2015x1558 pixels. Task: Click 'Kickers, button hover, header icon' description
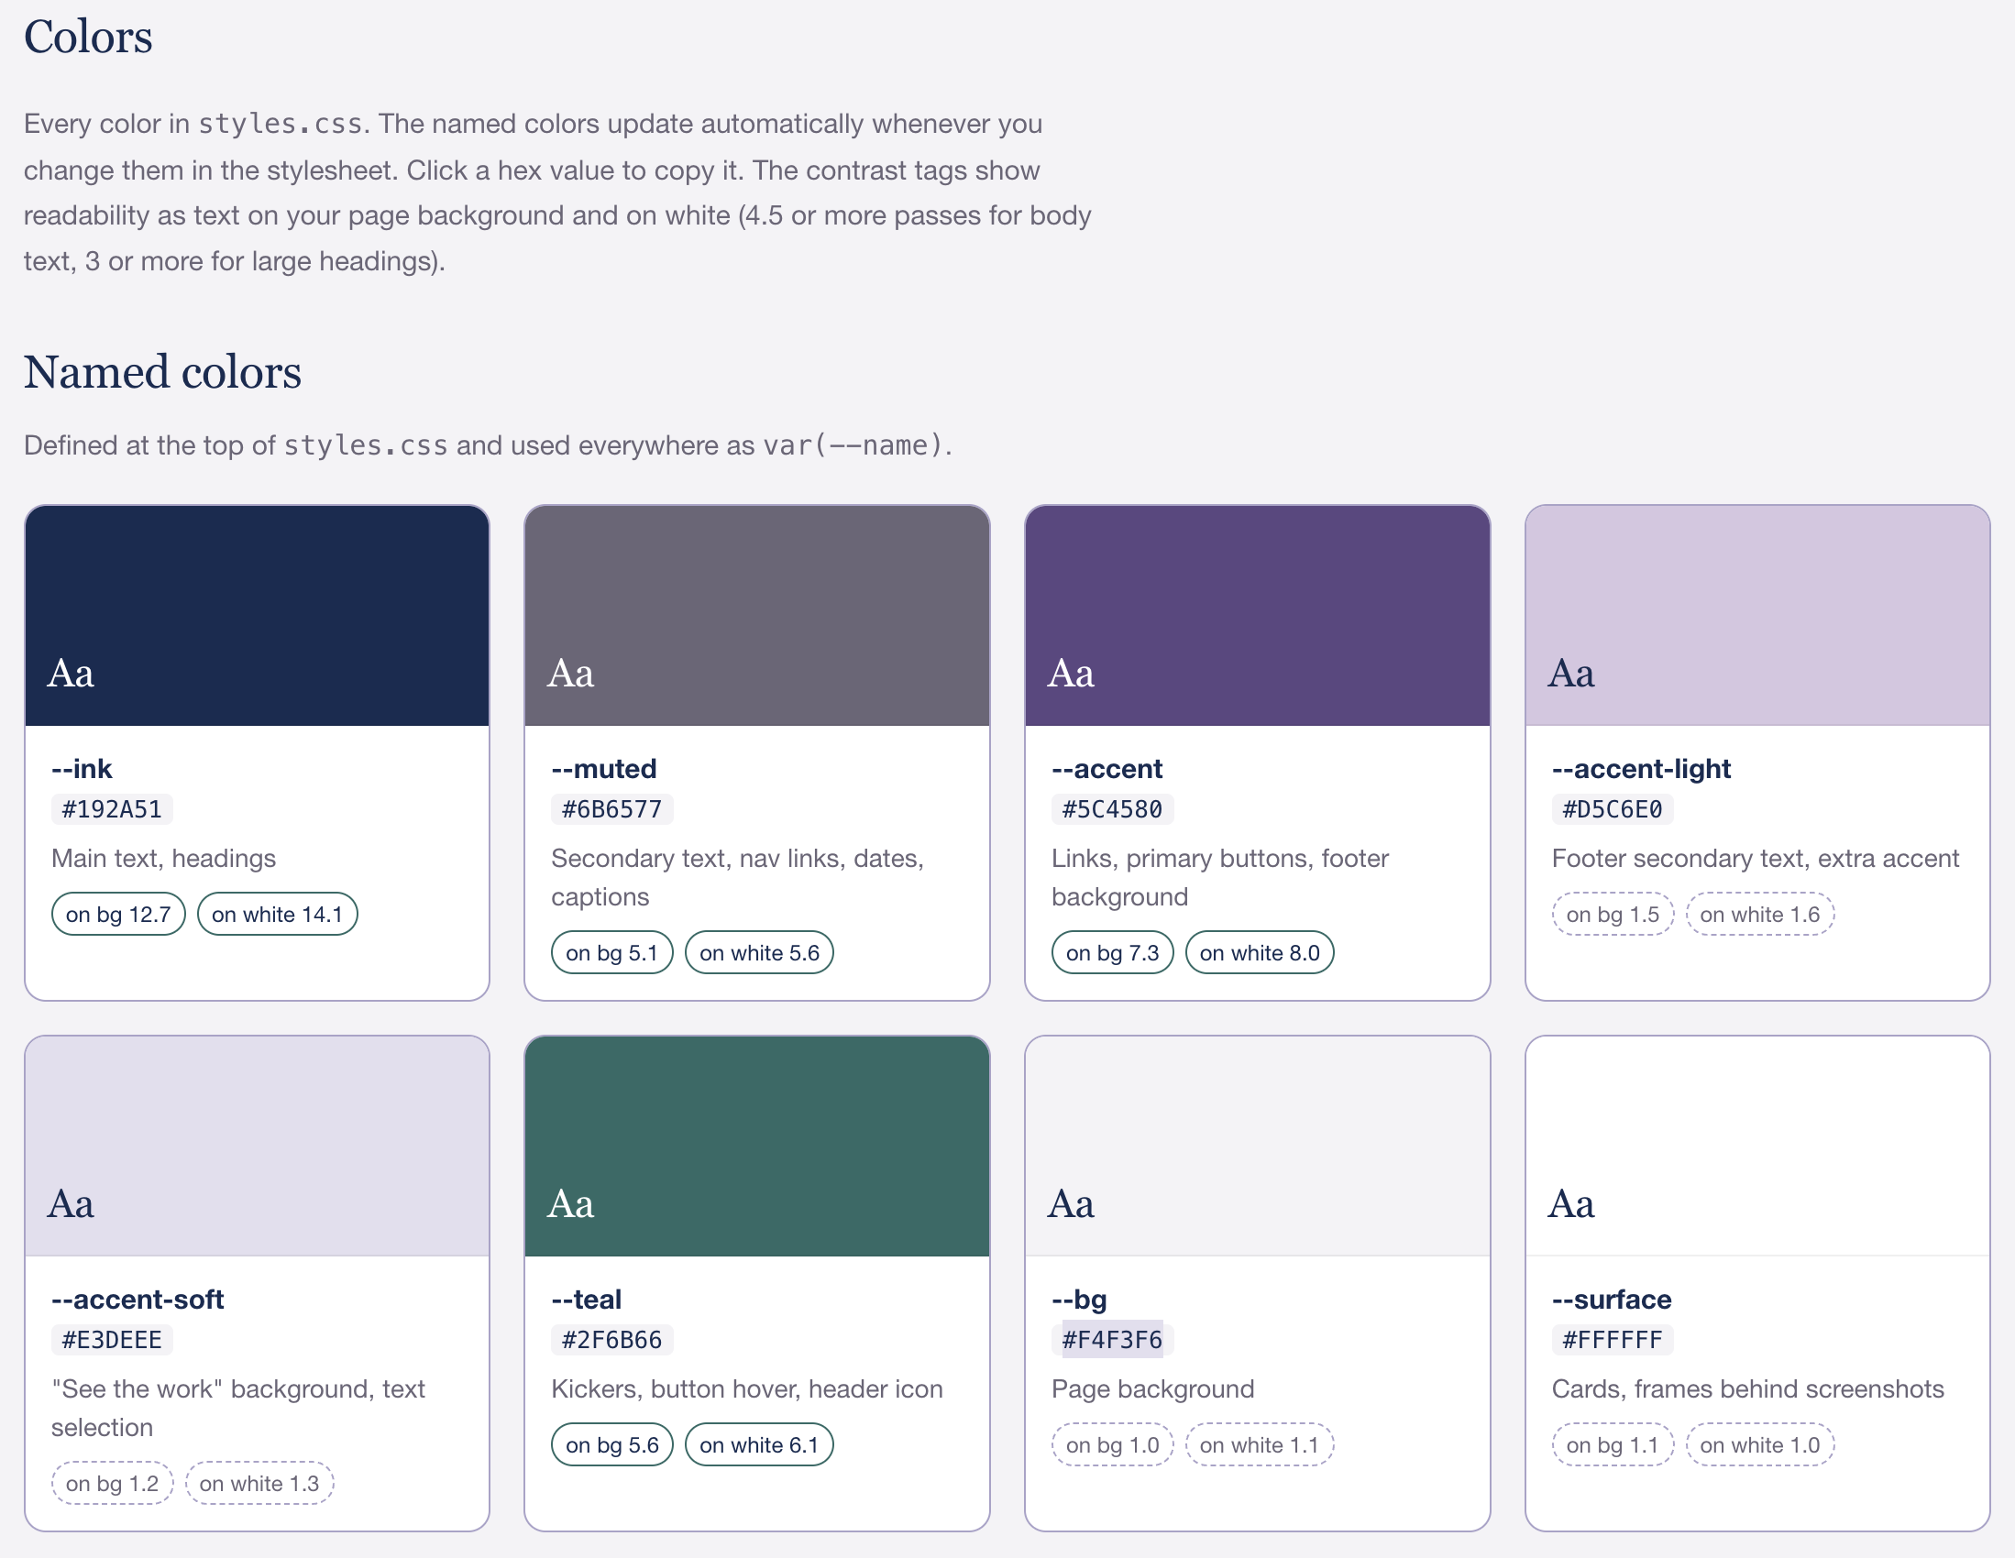[x=747, y=1388]
